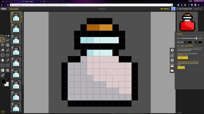Select the Rectangle tool
Viewport: 204px width, 114px height.
pyautogui.click(x=3, y=55)
